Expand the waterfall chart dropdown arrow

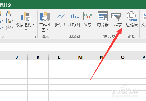pos(13,13)
